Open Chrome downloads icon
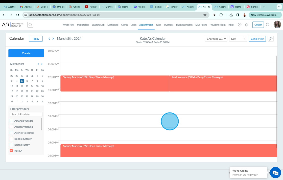The width and height of the screenshot is (283, 180). [x=231, y=15]
